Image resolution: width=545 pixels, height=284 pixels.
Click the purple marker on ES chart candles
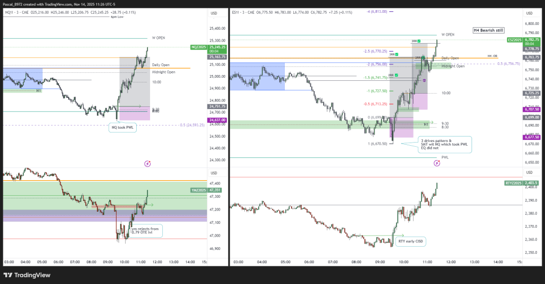pos(424,80)
